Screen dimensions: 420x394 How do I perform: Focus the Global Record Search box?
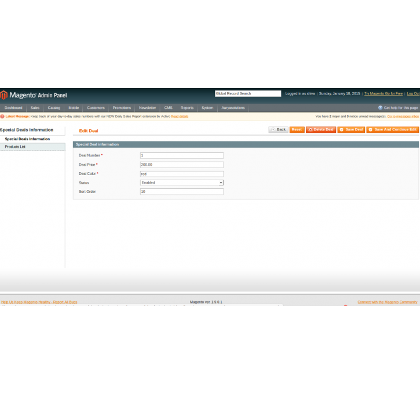click(x=247, y=93)
